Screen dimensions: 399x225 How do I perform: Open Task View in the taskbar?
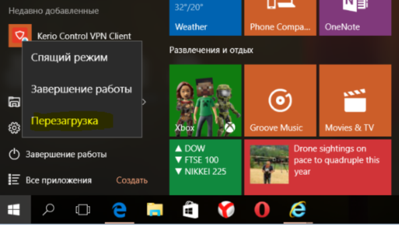click(83, 210)
